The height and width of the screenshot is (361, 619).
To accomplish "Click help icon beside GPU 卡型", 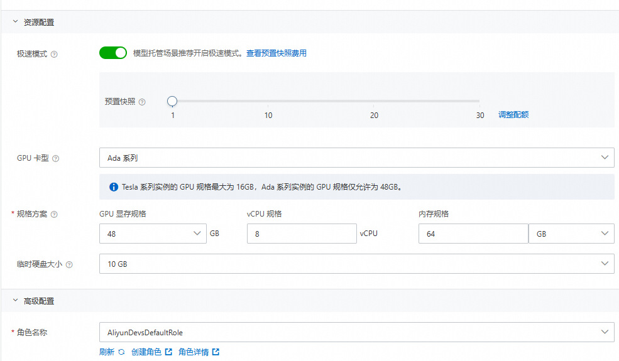I will pos(56,159).
